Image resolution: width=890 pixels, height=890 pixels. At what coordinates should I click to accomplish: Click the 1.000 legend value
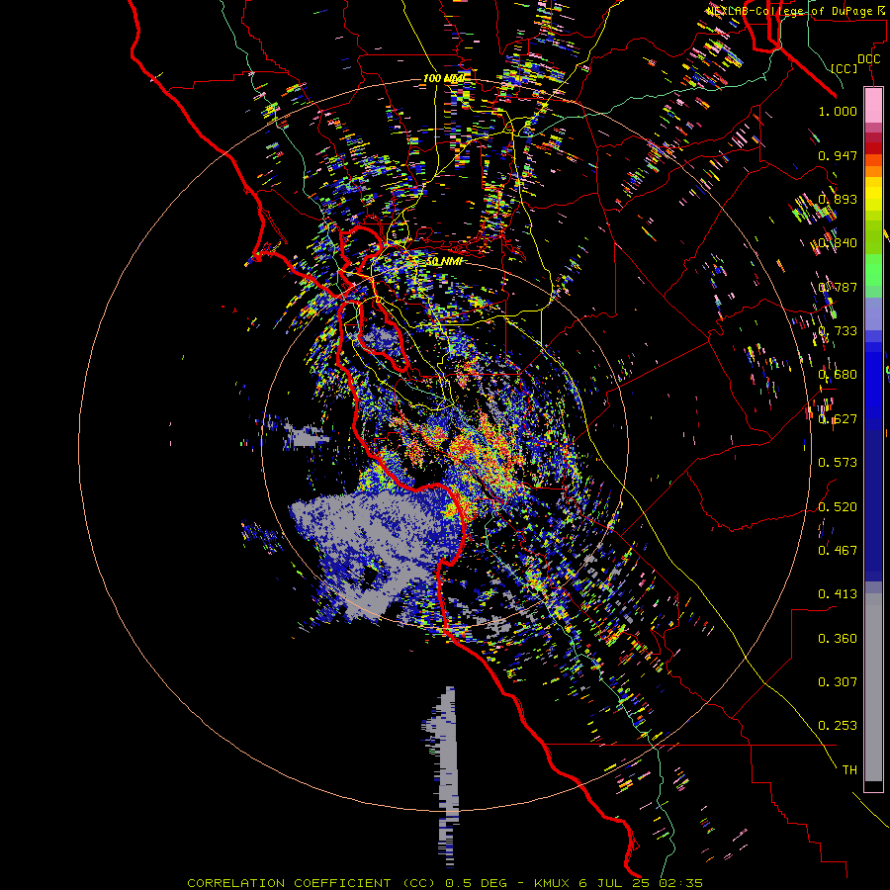click(838, 111)
